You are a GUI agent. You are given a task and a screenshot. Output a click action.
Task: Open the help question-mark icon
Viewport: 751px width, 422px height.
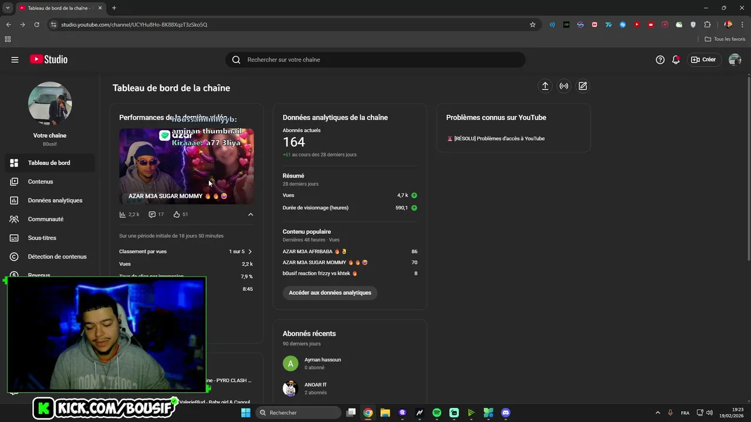660,60
